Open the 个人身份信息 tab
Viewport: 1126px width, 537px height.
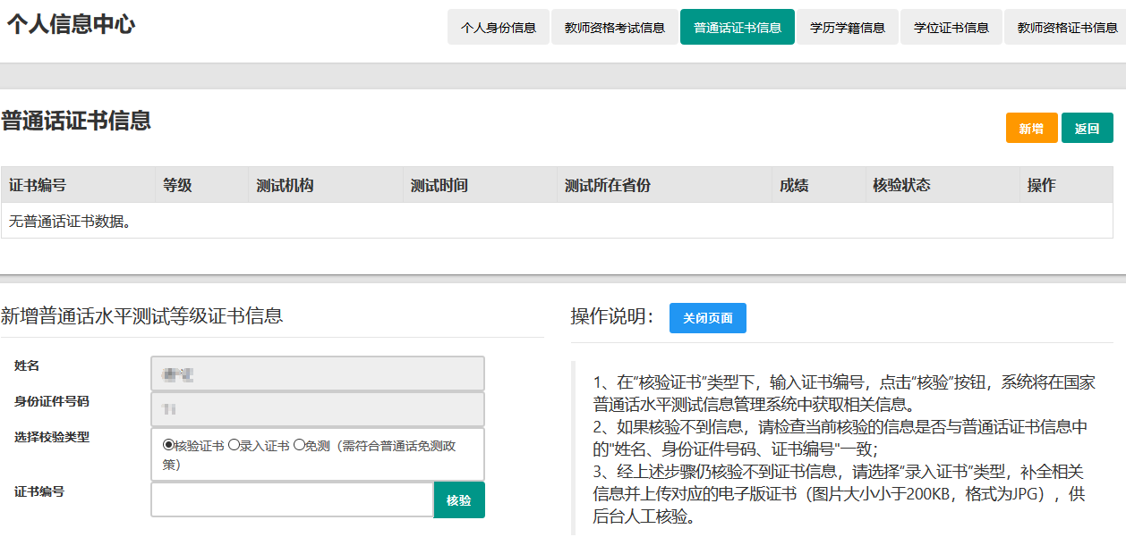(x=498, y=27)
